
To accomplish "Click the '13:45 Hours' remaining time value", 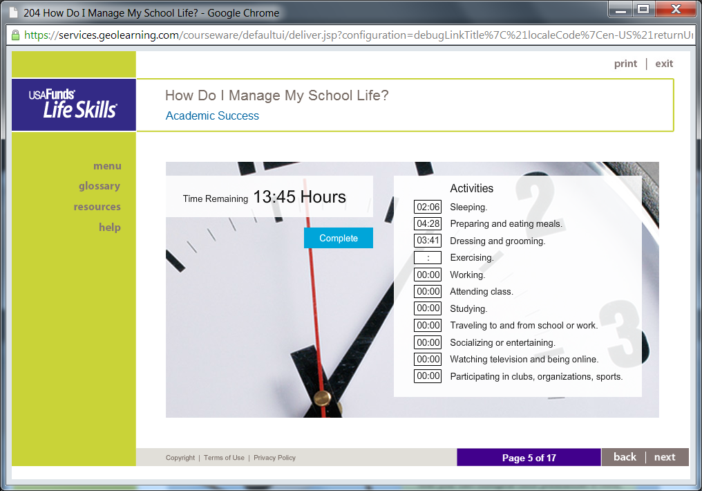I will point(299,196).
